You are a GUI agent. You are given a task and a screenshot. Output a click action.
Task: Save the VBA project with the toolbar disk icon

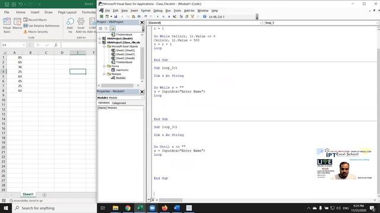point(116,17)
